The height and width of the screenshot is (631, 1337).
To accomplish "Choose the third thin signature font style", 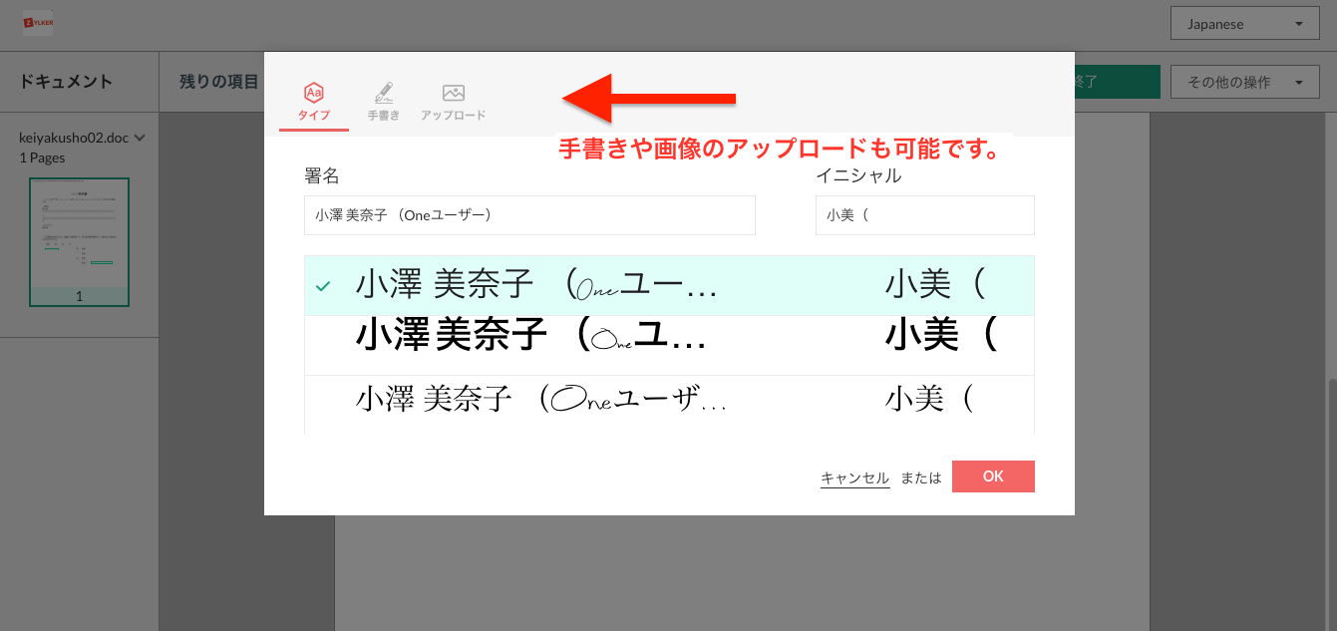I will pos(669,405).
